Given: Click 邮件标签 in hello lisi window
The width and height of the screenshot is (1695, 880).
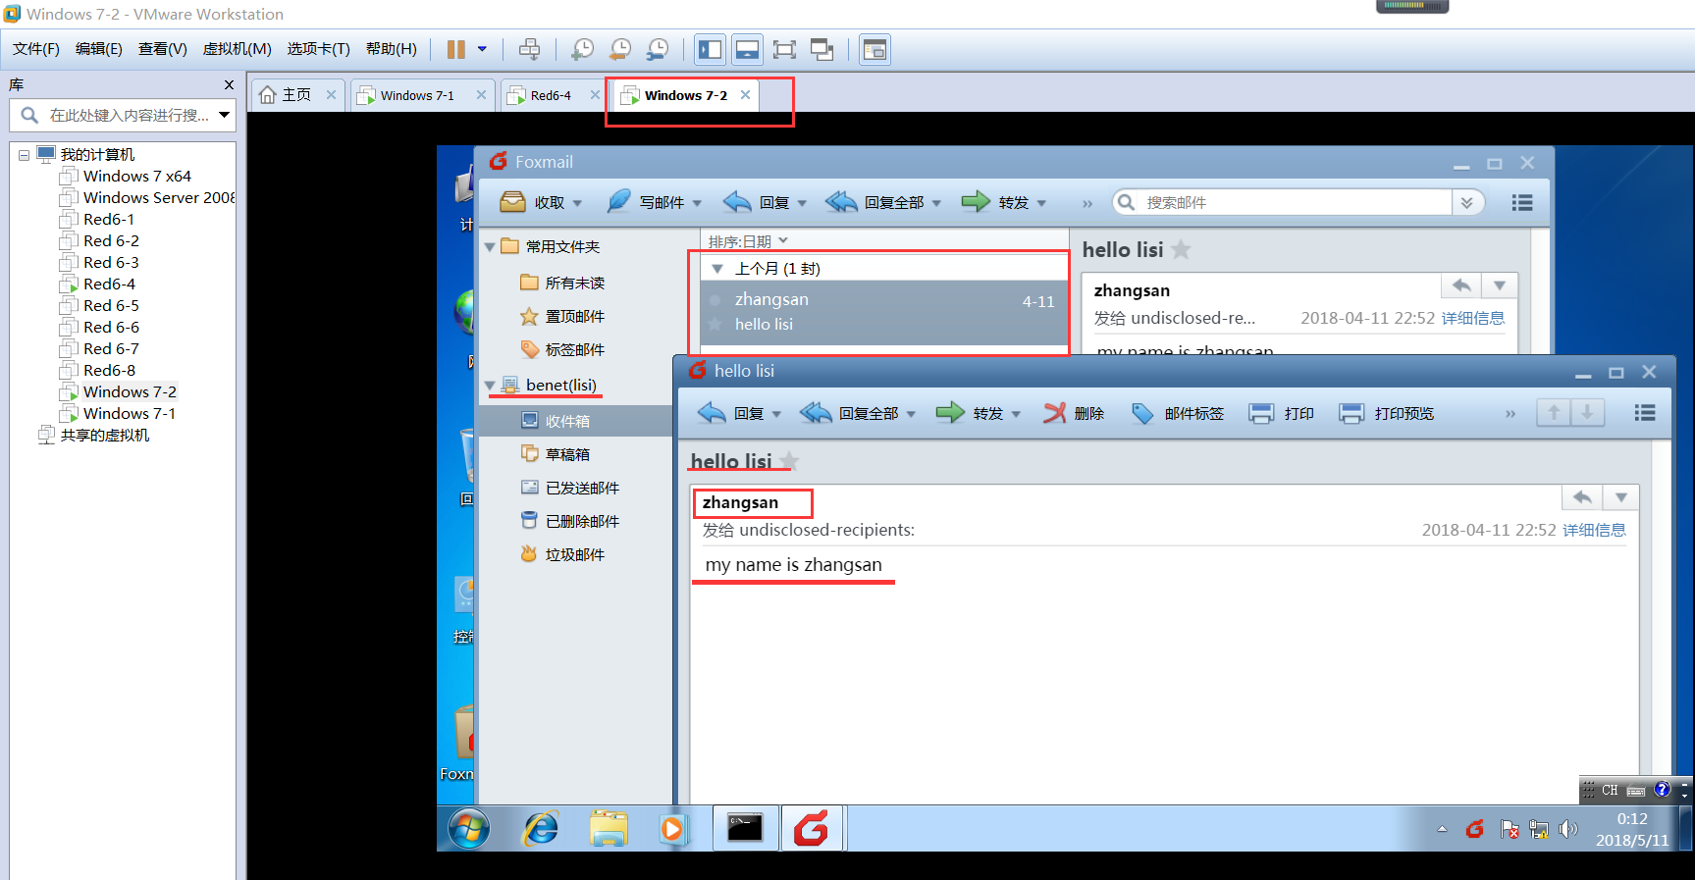Looking at the screenshot, I should (1178, 413).
